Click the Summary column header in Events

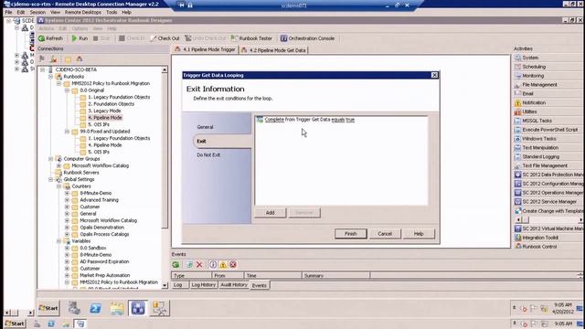point(335,276)
